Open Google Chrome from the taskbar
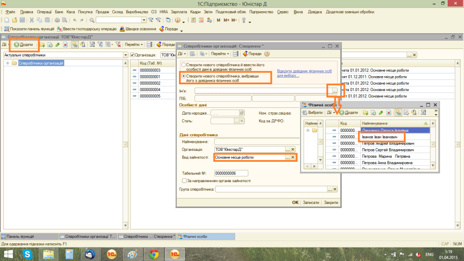This screenshot has width=464, height=261. click(154, 254)
